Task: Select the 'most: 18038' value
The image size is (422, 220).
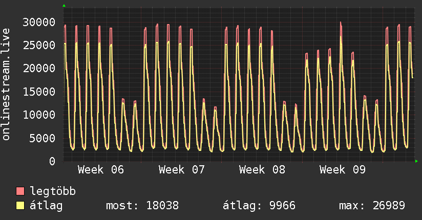Action: pos(142,206)
